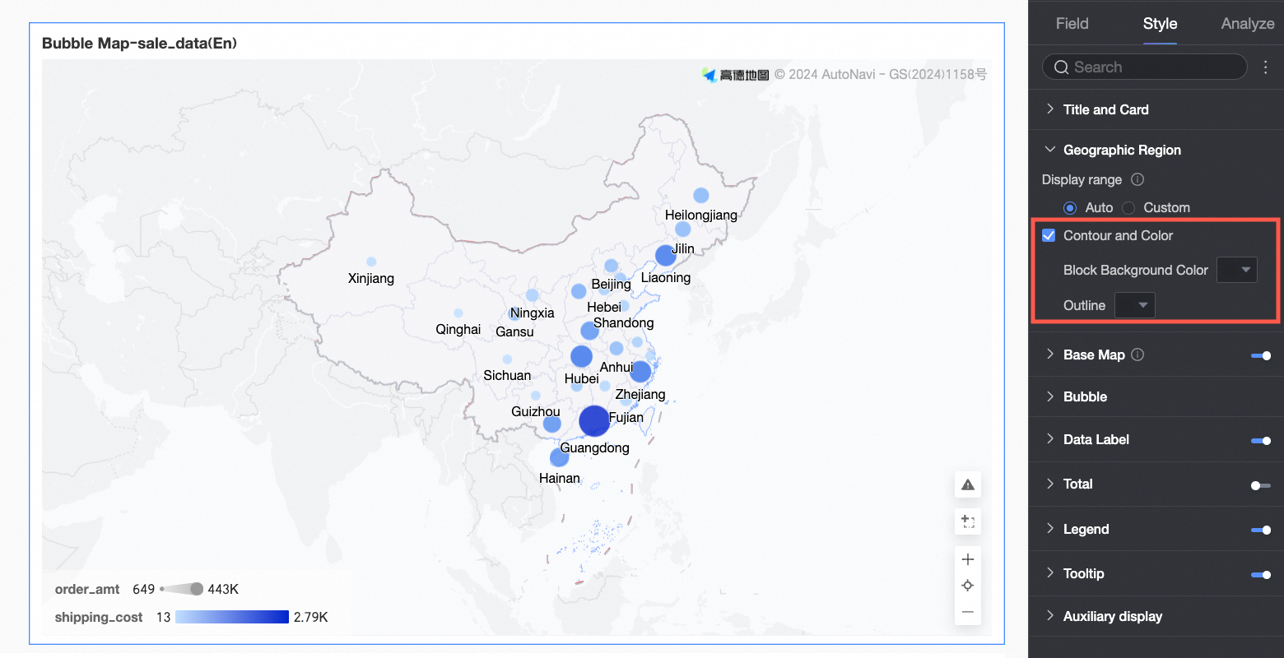The height and width of the screenshot is (658, 1284).
Task: Expand the Tooltip section chevron
Action: [1050, 572]
